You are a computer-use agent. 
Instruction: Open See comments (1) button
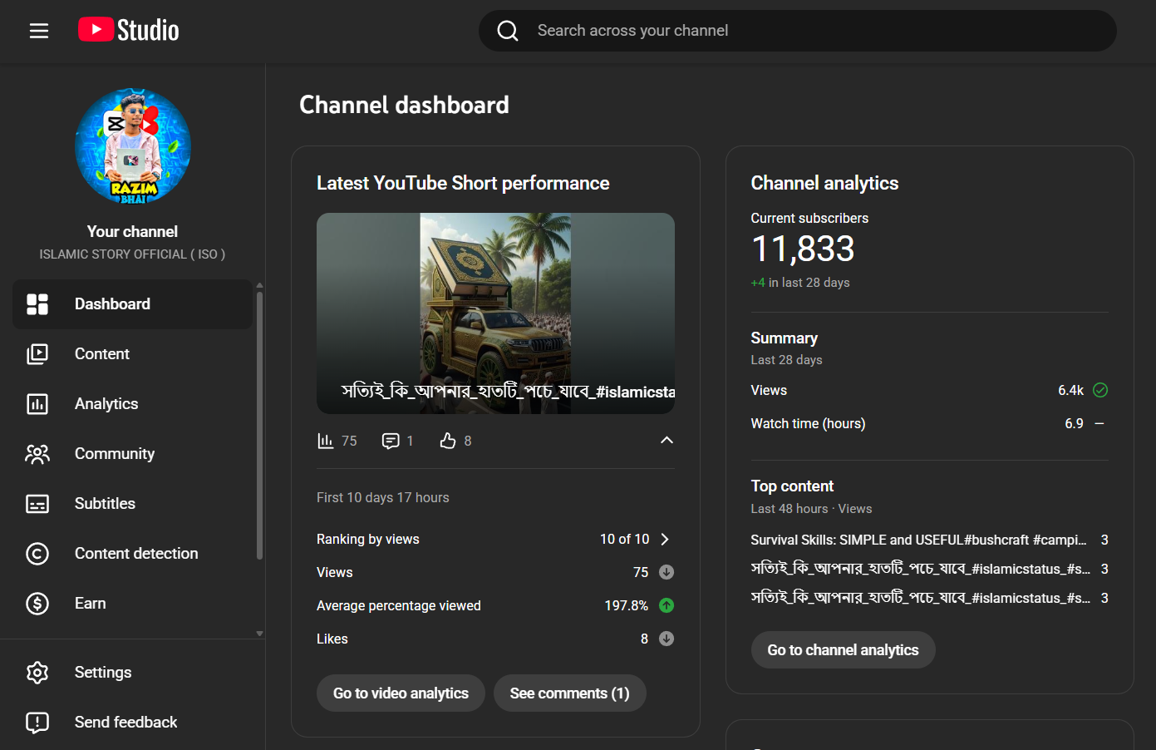[x=569, y=693]
